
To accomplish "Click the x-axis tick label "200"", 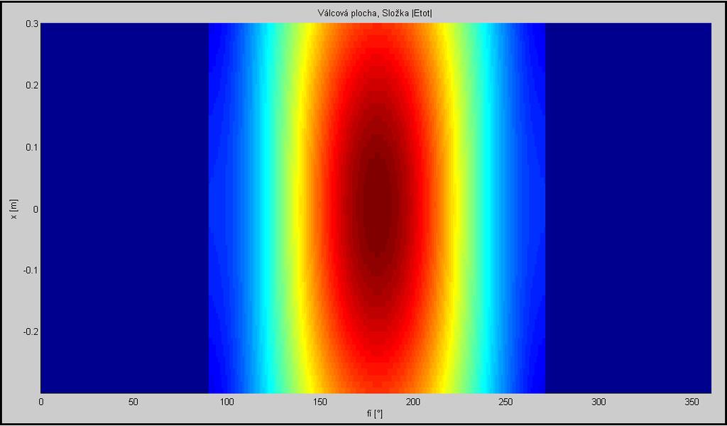I will [x=413, y=403].
